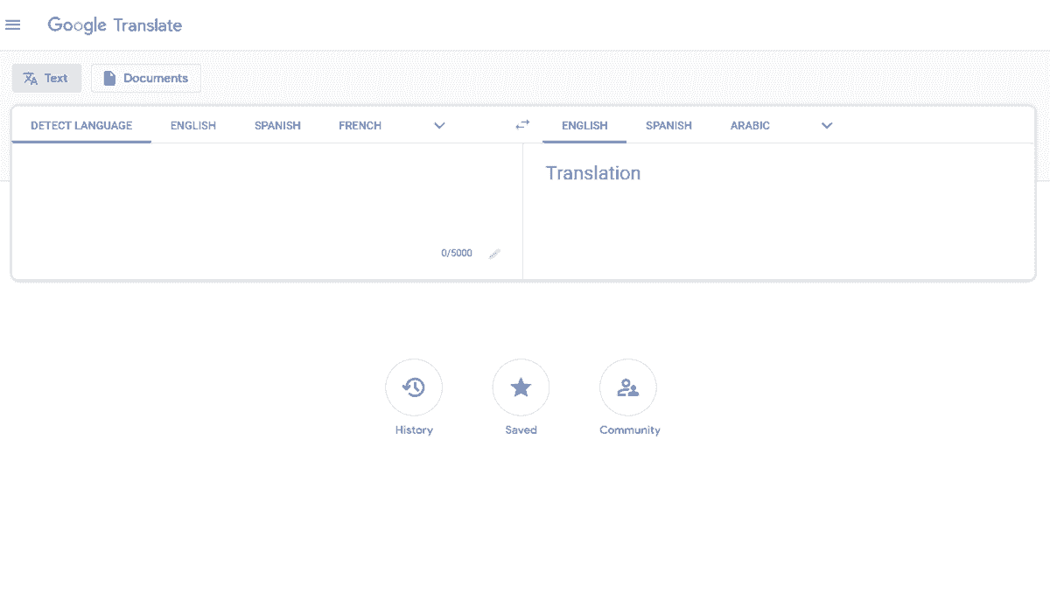Select Spanish as the source language

pos(276,125)
